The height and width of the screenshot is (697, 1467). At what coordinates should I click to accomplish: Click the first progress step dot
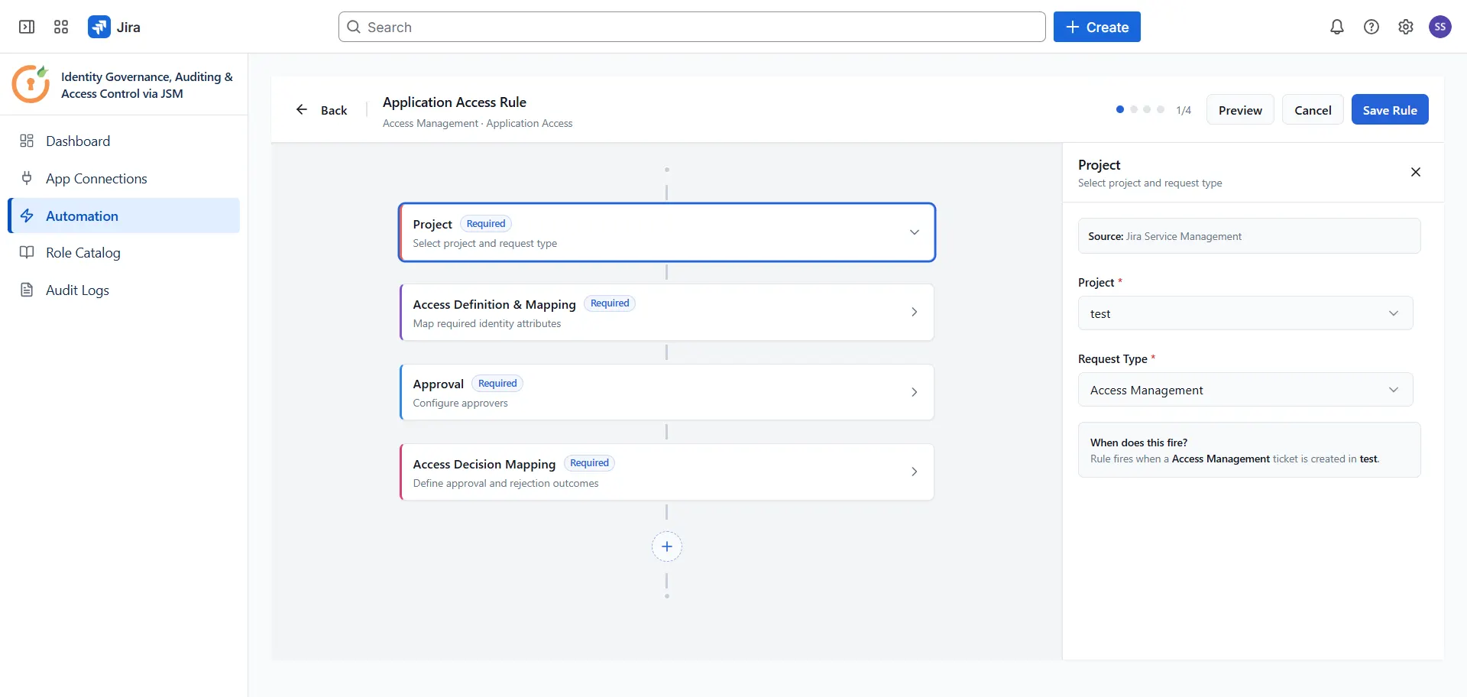1120,109
